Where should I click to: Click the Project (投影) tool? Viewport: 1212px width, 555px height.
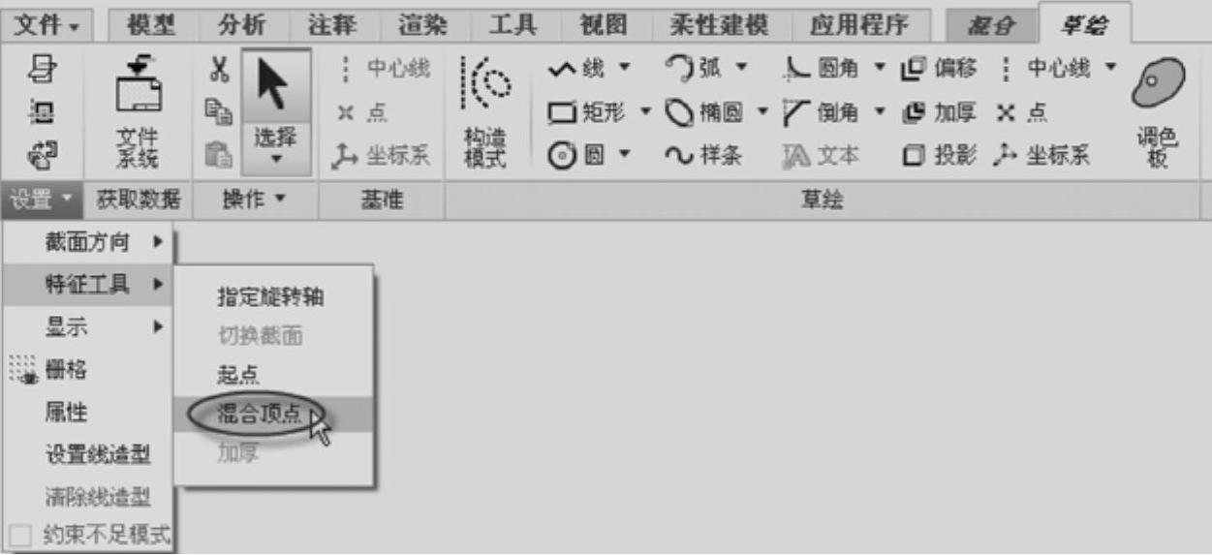(939, 155)
